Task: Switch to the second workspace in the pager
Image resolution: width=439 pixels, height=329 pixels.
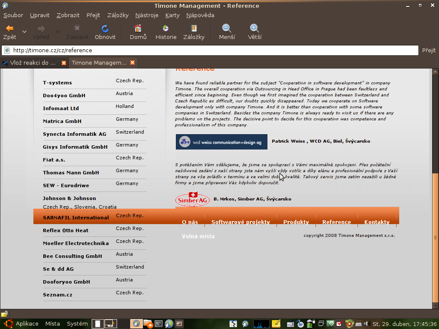Action: [x=111, y=324]
